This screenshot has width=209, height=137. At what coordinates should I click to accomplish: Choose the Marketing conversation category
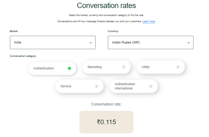pyautogui.click(x=95, y=67)
